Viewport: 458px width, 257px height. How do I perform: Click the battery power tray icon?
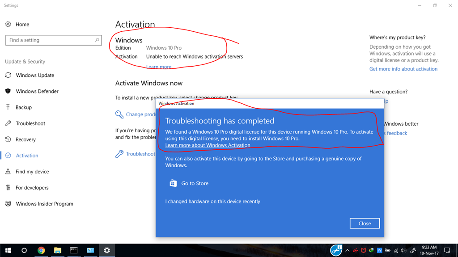[x=388, y=250]
